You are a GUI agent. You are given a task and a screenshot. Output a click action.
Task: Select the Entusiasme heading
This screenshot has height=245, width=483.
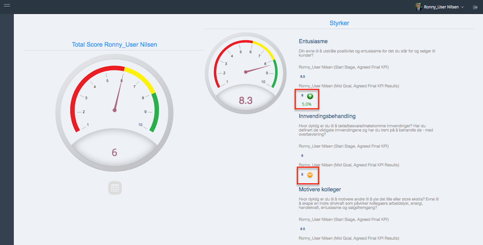(313, 41)
